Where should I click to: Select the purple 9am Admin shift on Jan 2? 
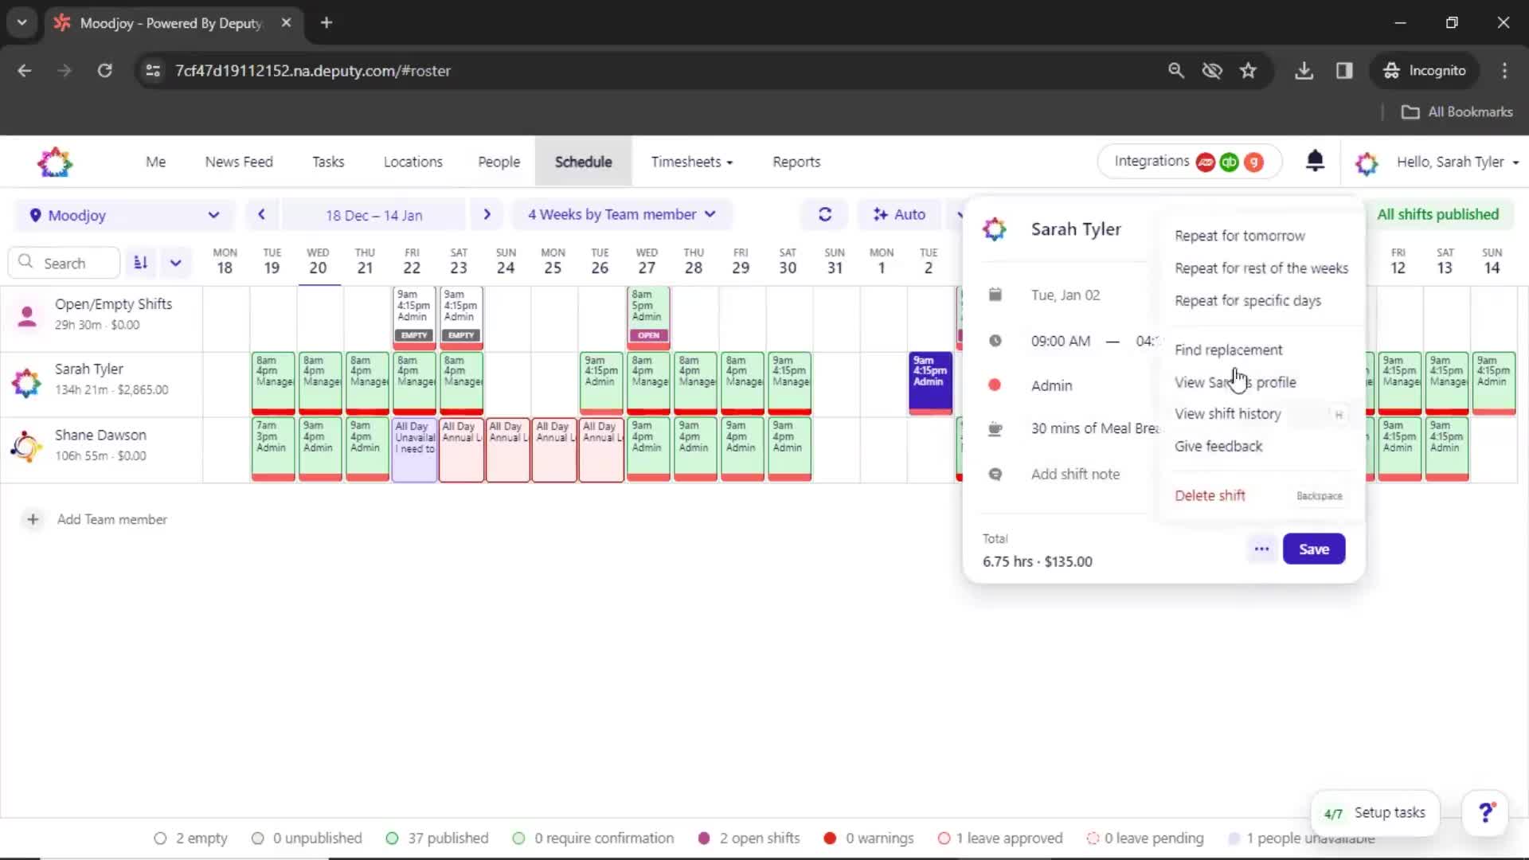[930, 383]
